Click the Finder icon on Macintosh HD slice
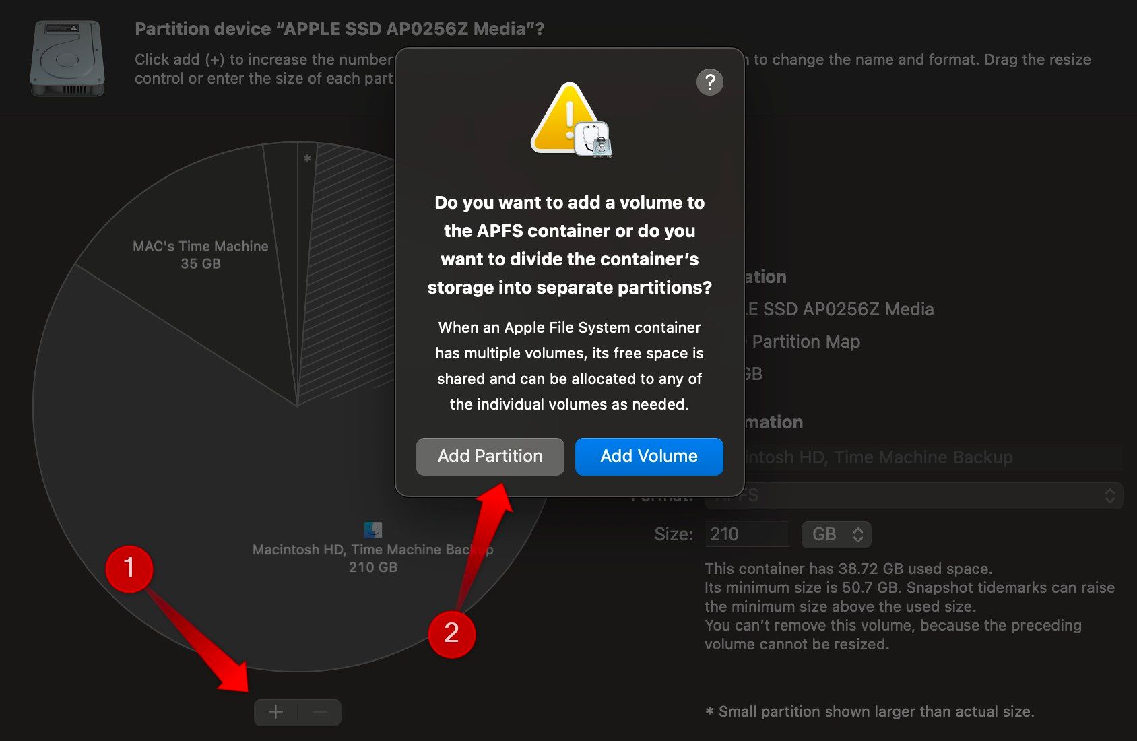Viewport: 1137px width, 741px height. (373, 529)
